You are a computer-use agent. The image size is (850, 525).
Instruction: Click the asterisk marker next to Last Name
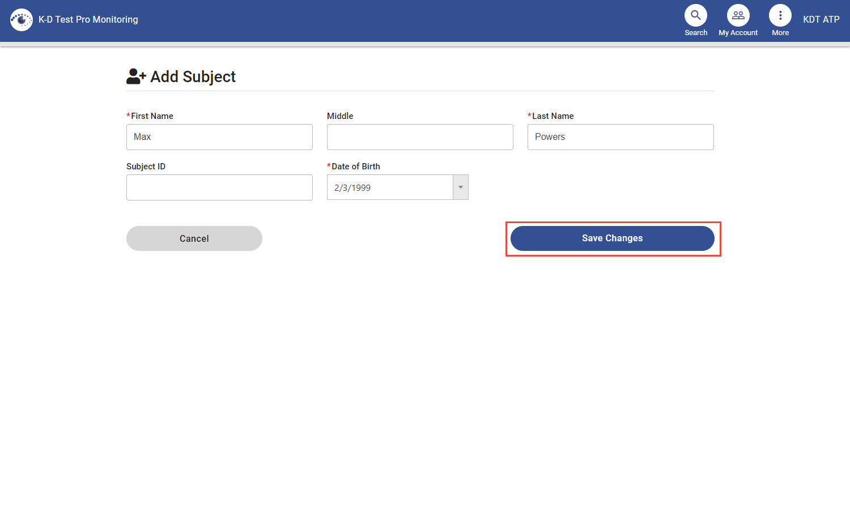coord(529,116)
